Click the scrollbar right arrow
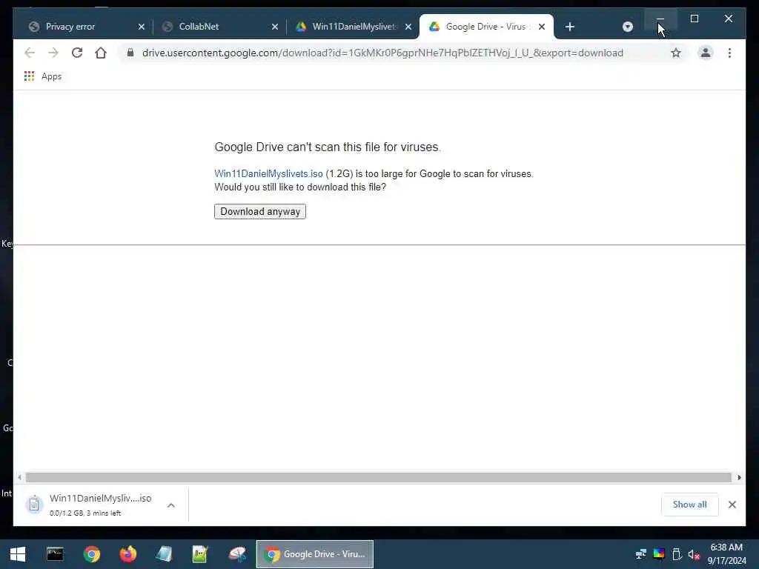The height and width of the screenshot is (569, 759). [x=739, y=478]
